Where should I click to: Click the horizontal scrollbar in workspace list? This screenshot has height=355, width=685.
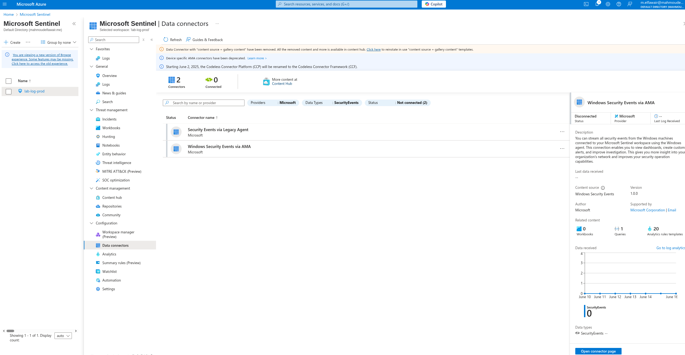click(x=10, y=331)
